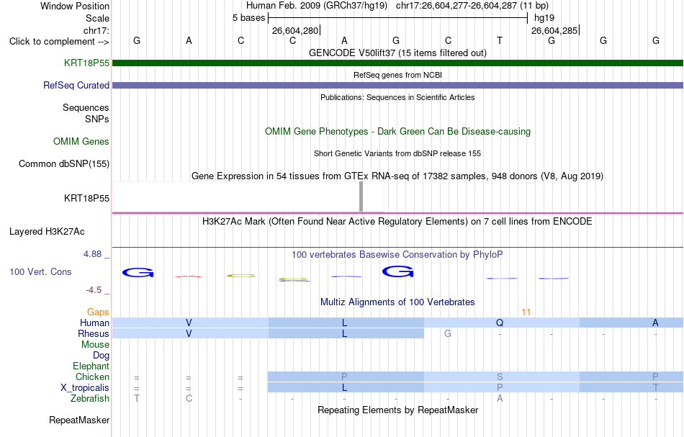Screen dimensions: 684x437
Task: Click the Gaps row label
Action: tap(98, 312)
